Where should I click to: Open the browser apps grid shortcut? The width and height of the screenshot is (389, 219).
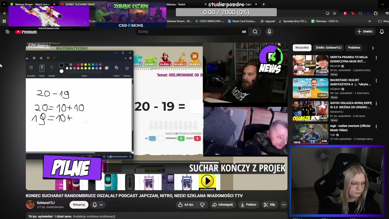pos(4,21)
